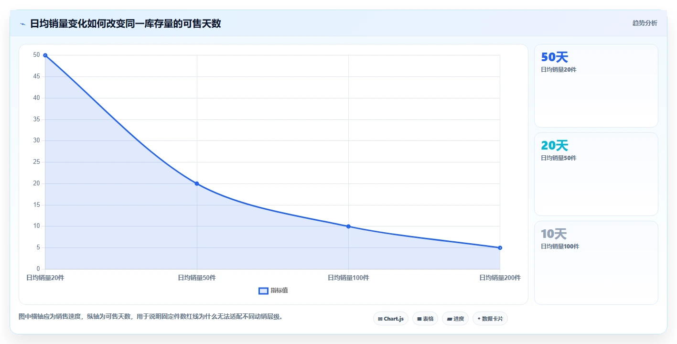Click y-axis tick label 50

(36, 55)
